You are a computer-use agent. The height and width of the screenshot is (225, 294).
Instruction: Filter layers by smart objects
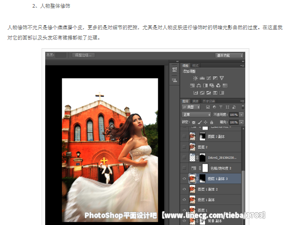pyautogui.click(x=234, y=107)
